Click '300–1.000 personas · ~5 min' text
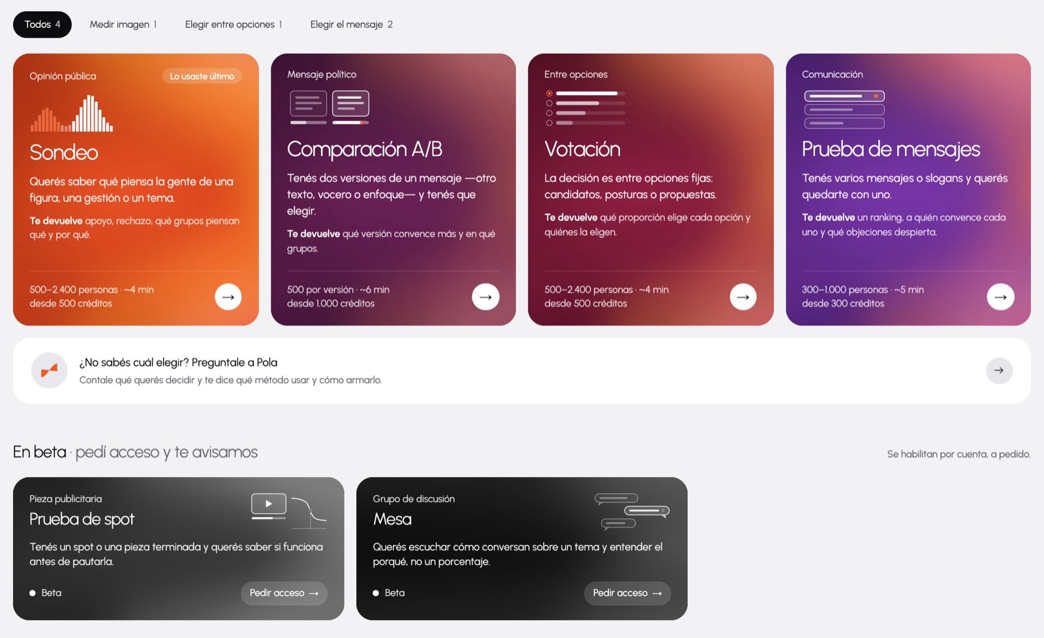 point(863,289)
